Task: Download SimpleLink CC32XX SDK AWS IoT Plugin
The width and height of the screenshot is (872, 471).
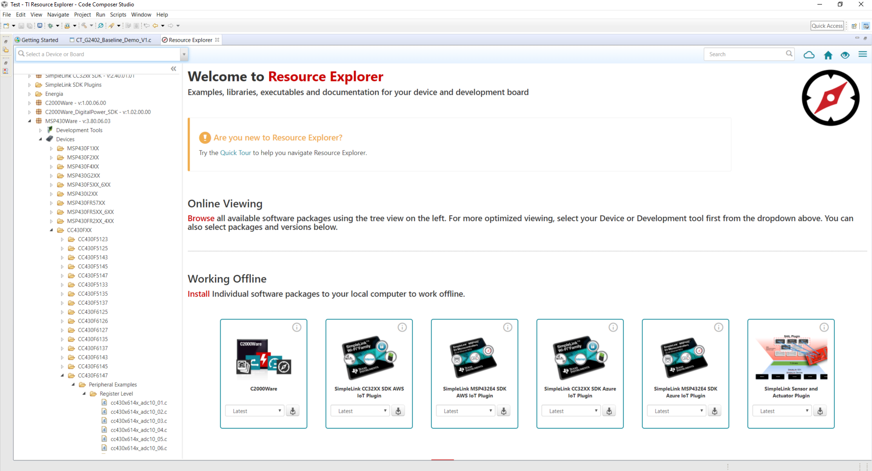Action: pyautogui.click(x=398, y=411)
